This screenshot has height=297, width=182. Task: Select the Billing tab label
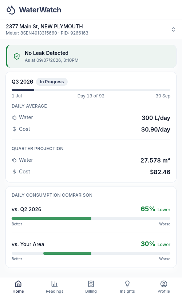point(91,291)
